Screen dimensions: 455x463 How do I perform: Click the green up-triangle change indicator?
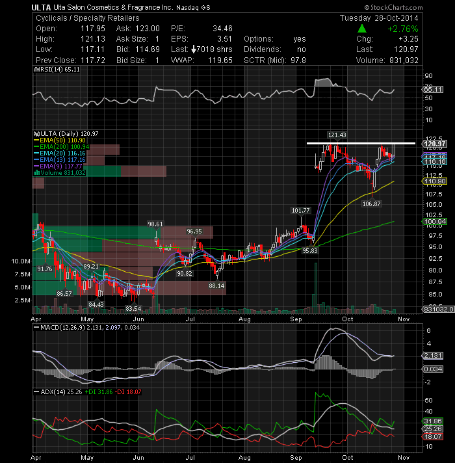(x=362, y=29)
